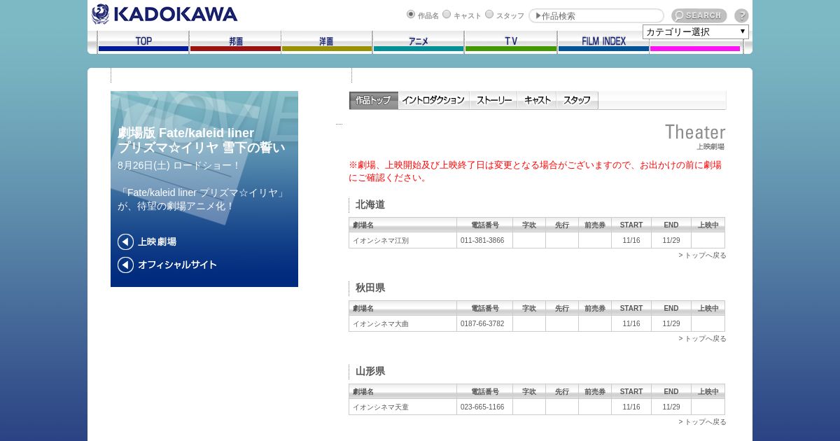The height and width of the screenshot is (441, 840).
Task: Click the 8月26日(土) ロードショー text
Action: (179, 165)
